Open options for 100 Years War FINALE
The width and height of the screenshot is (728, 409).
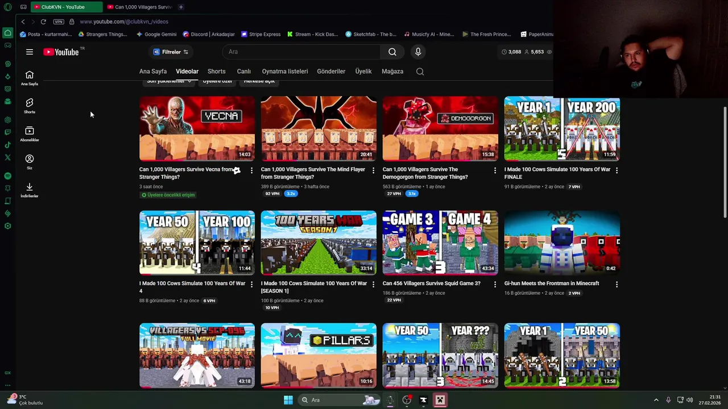click(x=617, y=170)
